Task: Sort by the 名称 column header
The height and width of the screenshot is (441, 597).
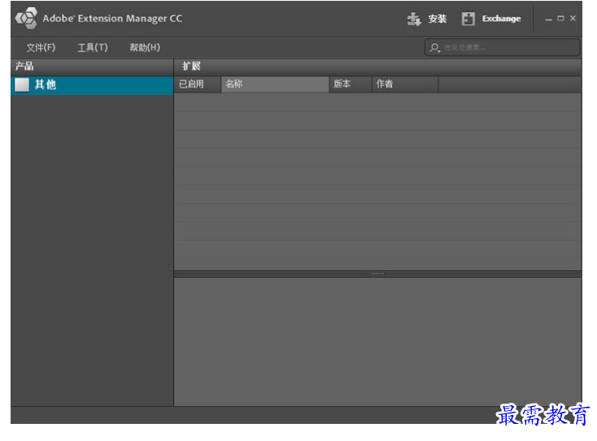Action: 275,84
